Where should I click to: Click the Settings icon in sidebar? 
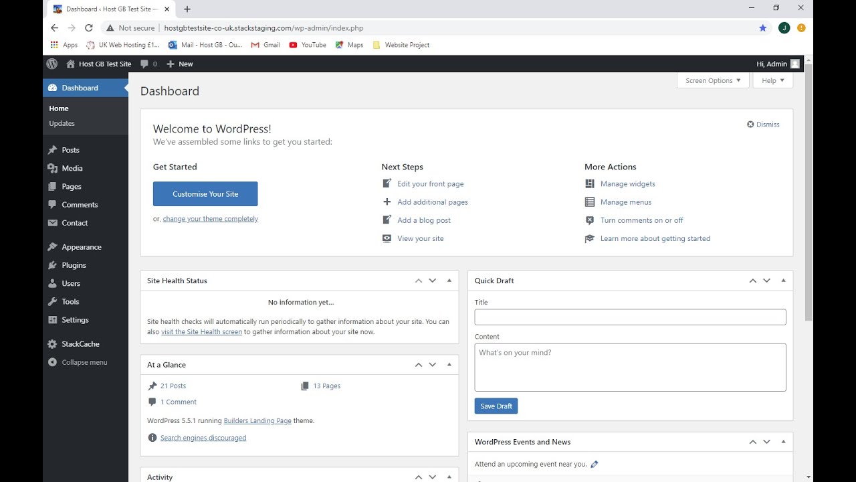(52, 320)
